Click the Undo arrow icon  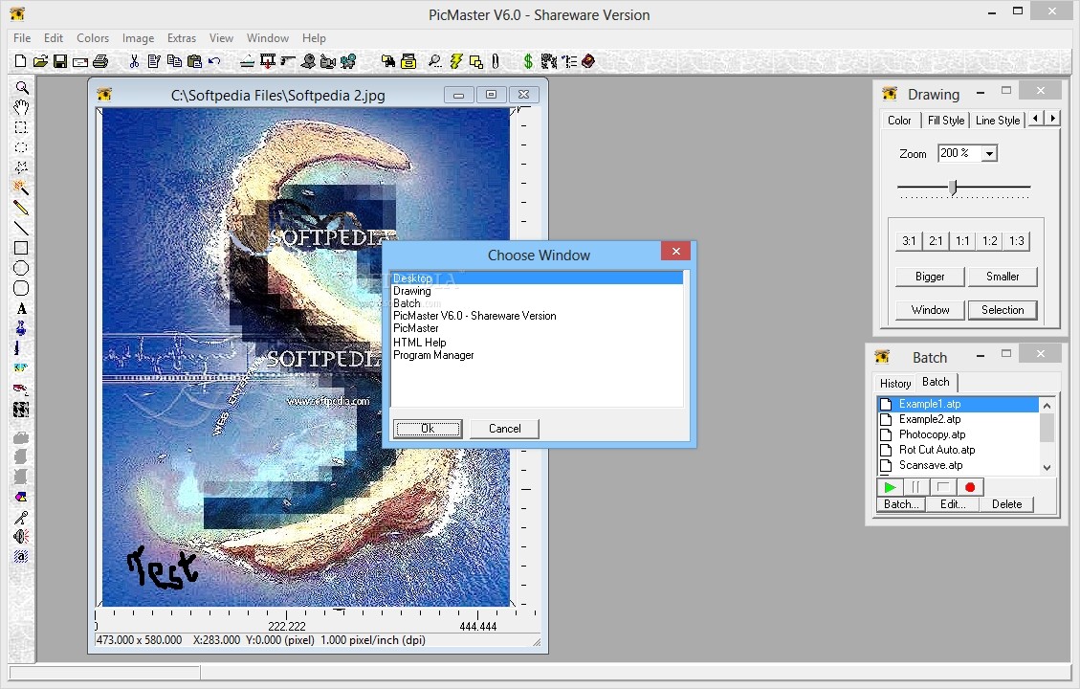(x=214, y=61)
